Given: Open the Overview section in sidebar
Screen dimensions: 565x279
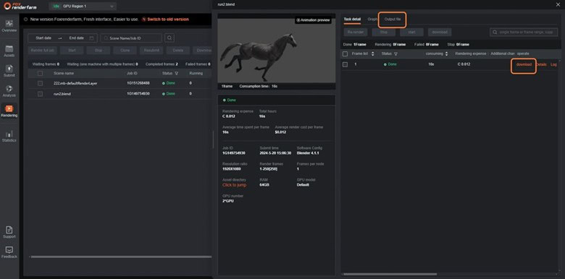Looking at the screenshot, I should coord(9,26).
